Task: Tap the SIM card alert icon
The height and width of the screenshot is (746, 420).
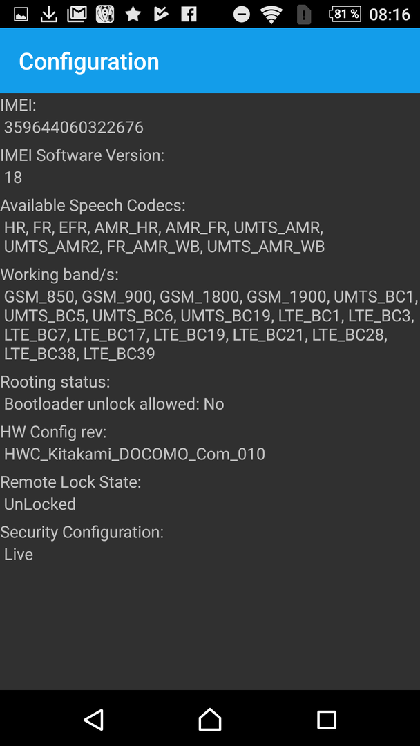Action: (x=303, y=15)
